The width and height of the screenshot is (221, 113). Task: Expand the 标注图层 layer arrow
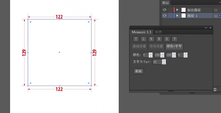(x=177, y=10)
